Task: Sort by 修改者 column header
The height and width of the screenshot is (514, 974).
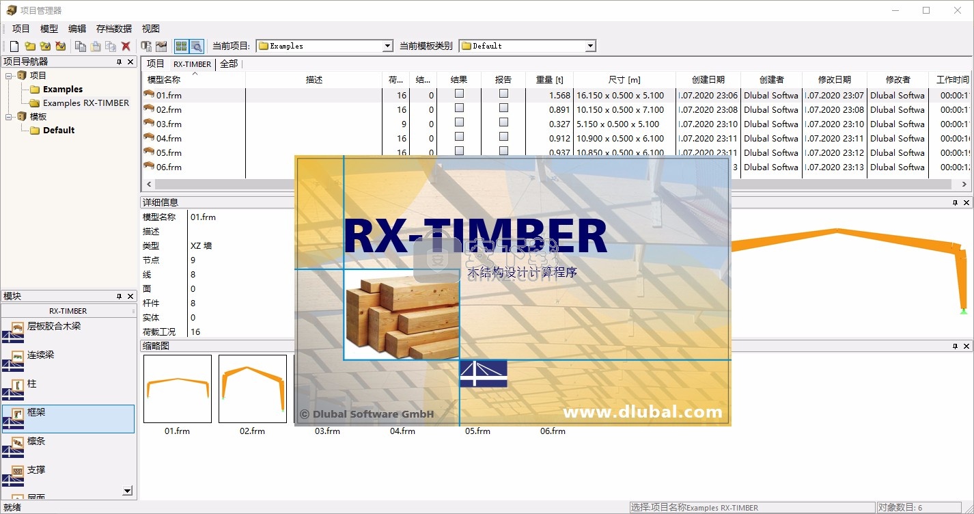Action: pyautogui.click(x=898, y=80)
